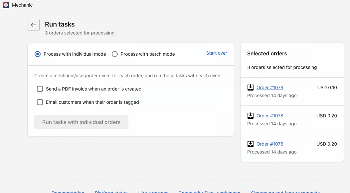Enable Send a PDF invoice task checkbox

pos(40,89)
